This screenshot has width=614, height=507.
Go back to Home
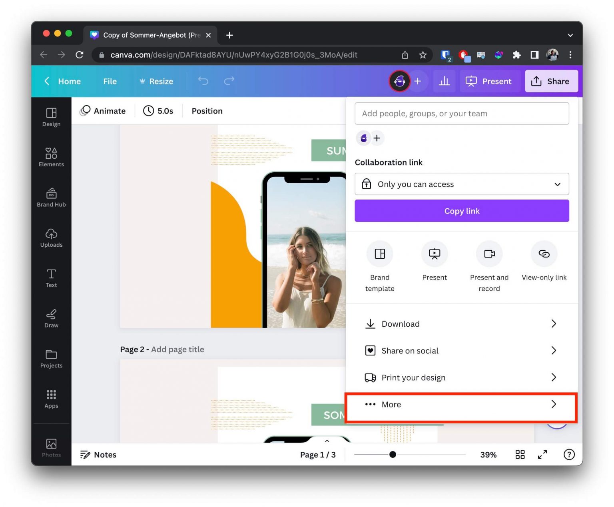tap(62, 81)
